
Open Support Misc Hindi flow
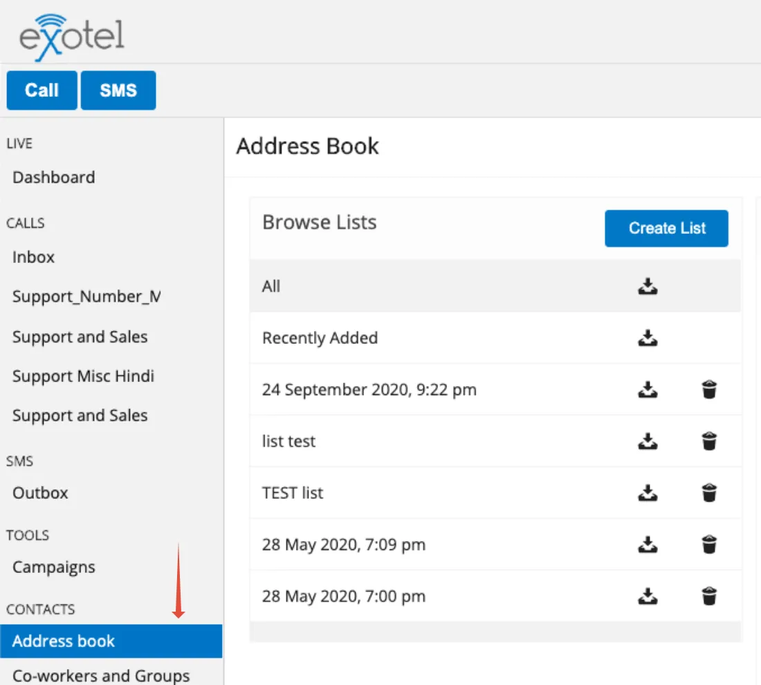[83, 376]
